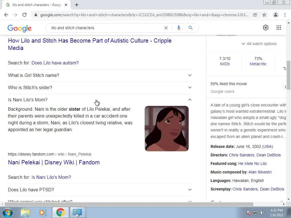
Task: Open the Nani character thumbnail image
Action: pyautogui.click(x=167, y=129)
